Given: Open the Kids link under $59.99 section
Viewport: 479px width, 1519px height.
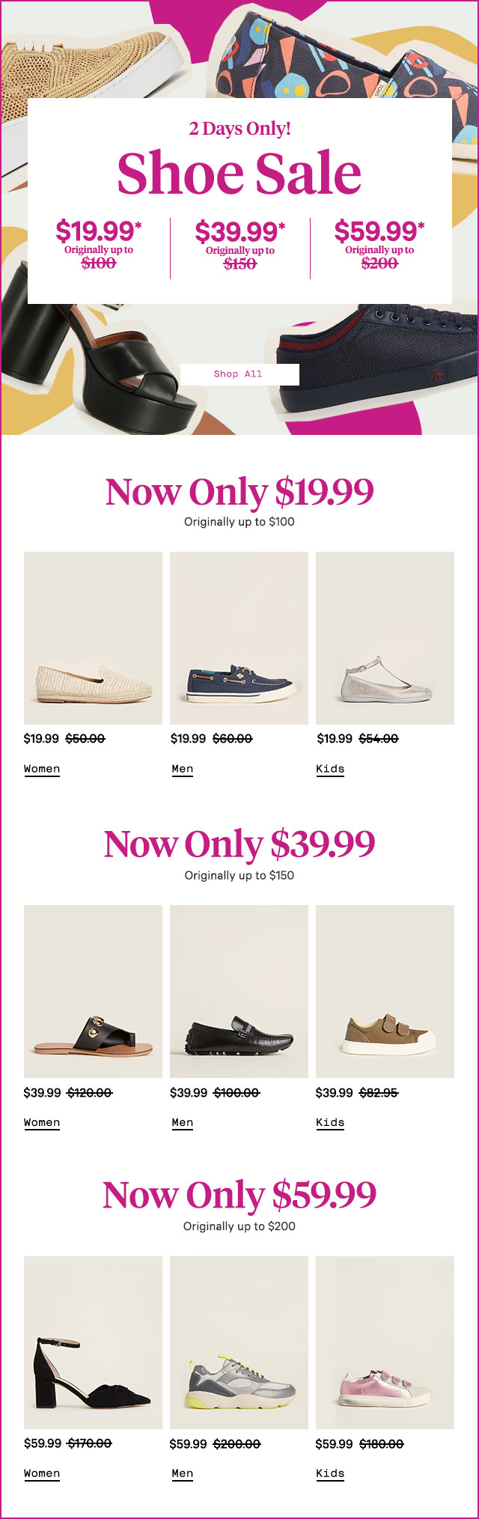Looking at the screenshot, I should tap(330, 1473).
